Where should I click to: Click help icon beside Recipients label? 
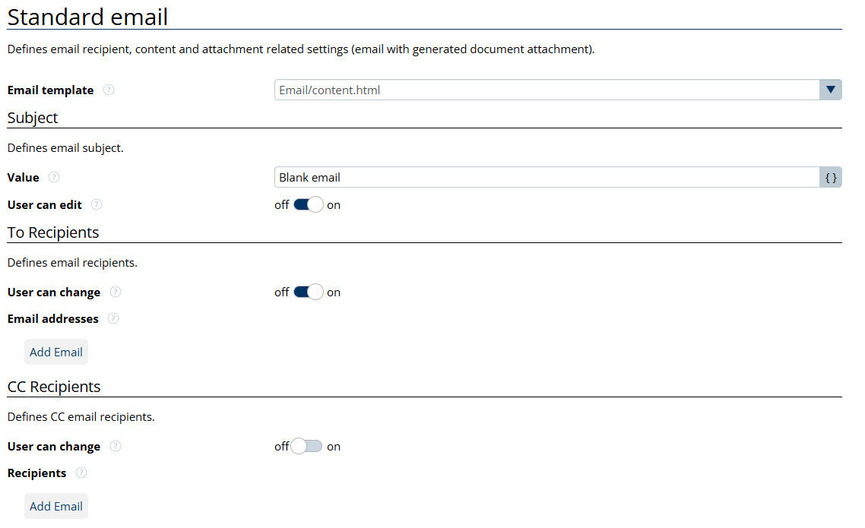click(81, 473)
